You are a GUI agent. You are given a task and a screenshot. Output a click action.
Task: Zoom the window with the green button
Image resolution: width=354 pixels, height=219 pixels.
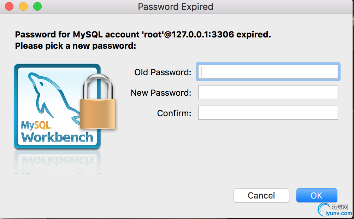click(37, 6)
